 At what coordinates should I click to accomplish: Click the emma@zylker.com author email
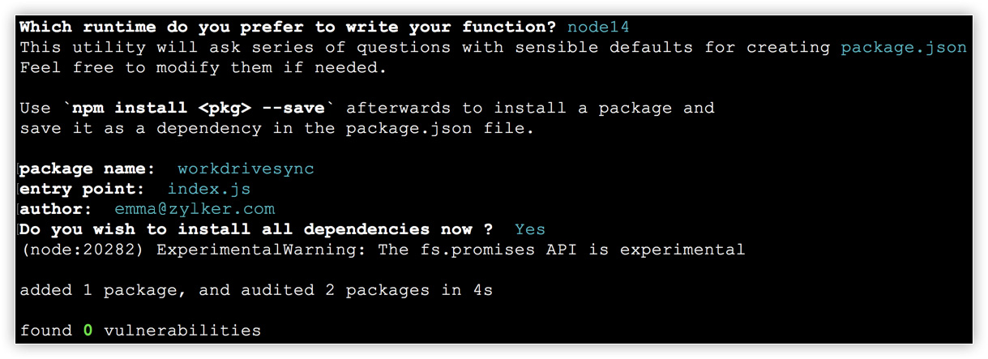(x=195, y=209)
